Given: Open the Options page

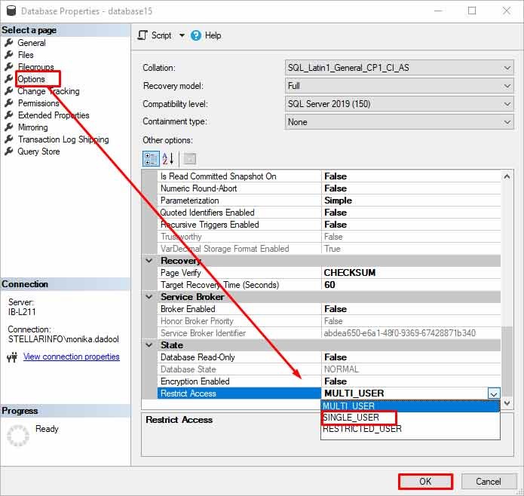Looking at the screenshot, I should point(32,79).
